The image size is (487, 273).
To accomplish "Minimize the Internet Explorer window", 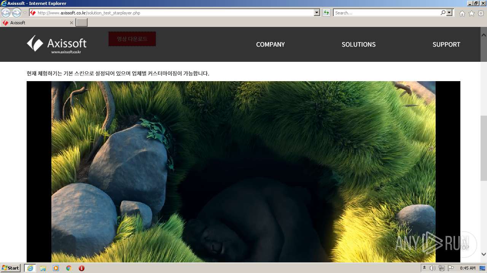I will (x=470, y=3).
